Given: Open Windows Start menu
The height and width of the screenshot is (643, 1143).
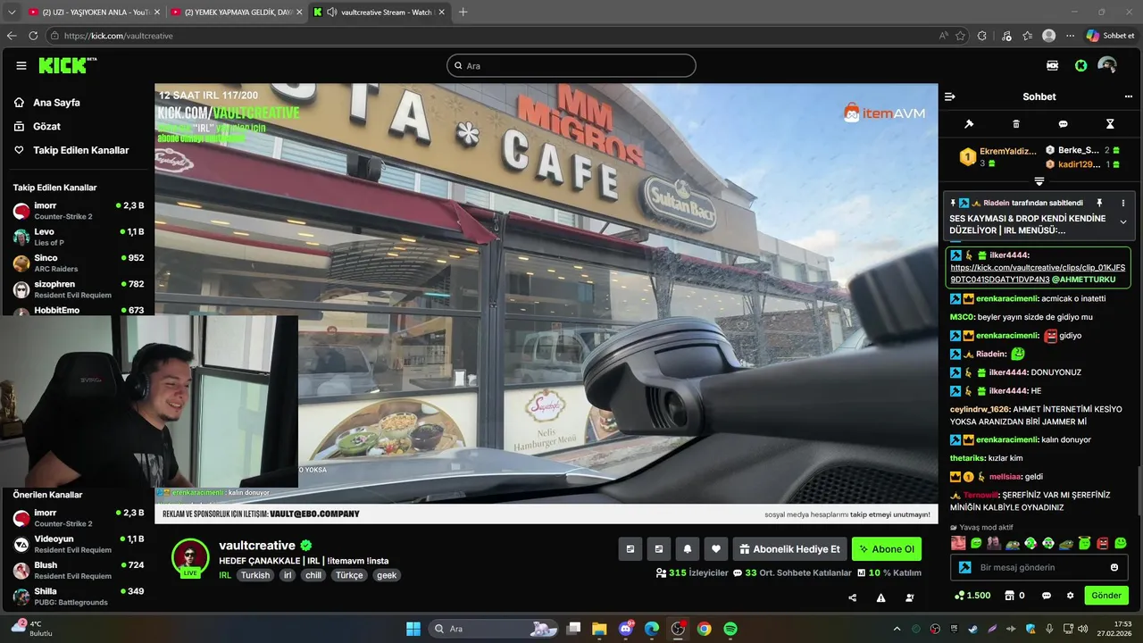Looking at the screenshot, I should point(413,629).
